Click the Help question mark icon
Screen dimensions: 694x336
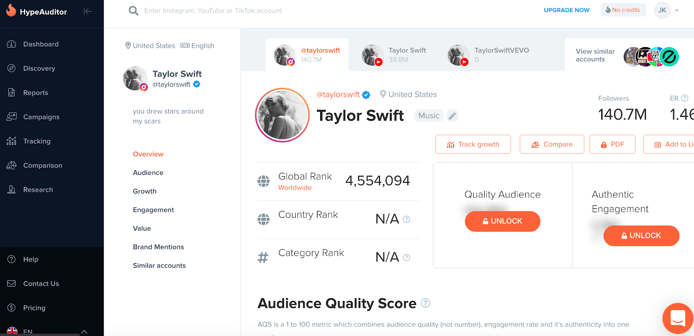[12, 259]
